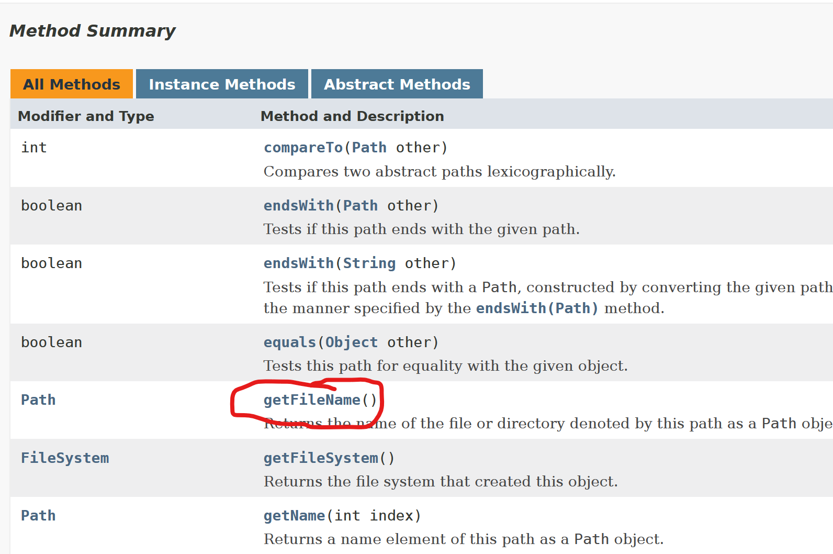Image resolution: width=833 pixels, height=554 pixels.
Task: Click the 'Method Summary' heading
Action: 93,31
